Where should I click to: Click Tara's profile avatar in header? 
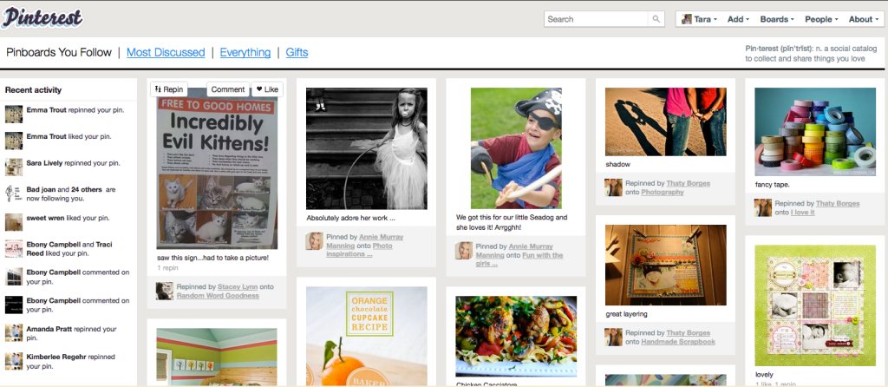click(687, 19)
